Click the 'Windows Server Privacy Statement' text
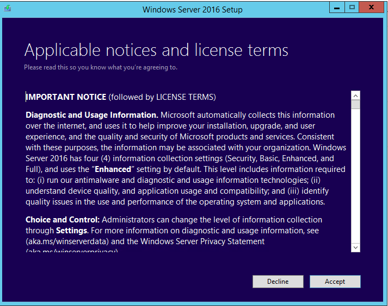Viewport: 388px width, 306px height. pyautogui.click(x=202, y=241)
